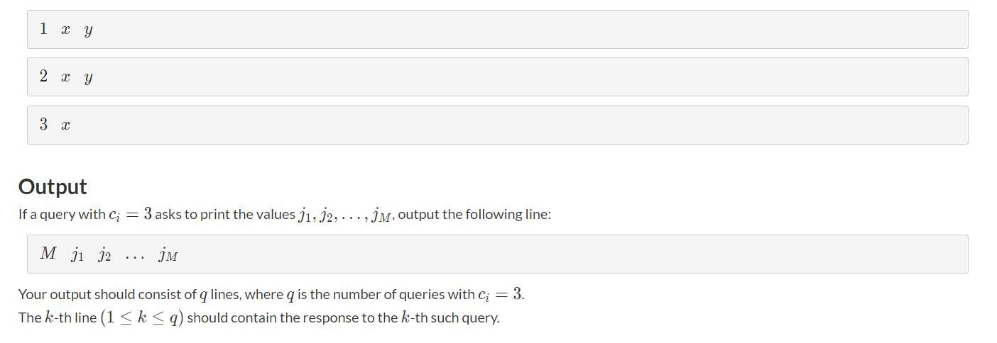Click the text 'If a query with'
Screen dimensions: 997x343
61,215
